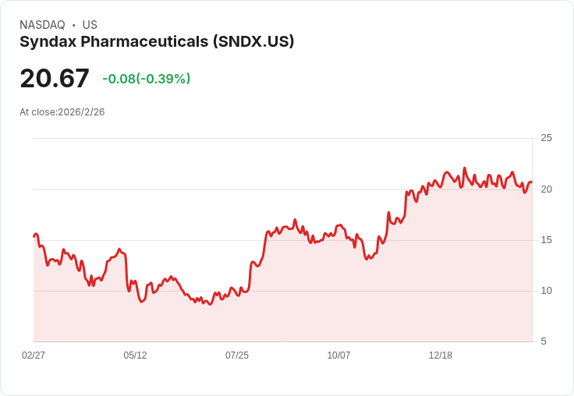
Task: Click the 07/25 x-axis date label
Action: pos(237,355)
